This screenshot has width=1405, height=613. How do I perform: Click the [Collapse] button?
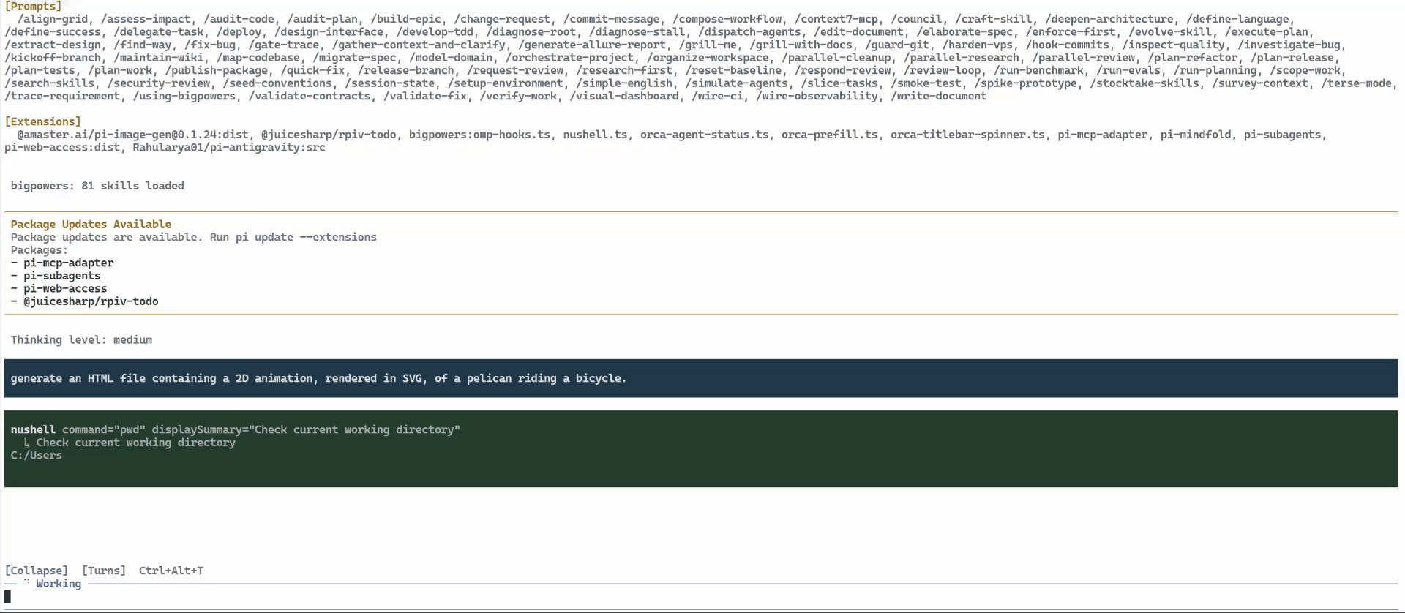(x=37, y=571)
